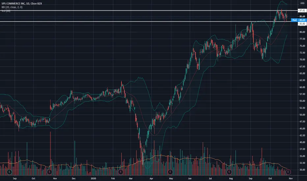The height and width of the screenshot is (181, 307).
Task: Click the Jun label on the time axis
Action: coord(190,178)
